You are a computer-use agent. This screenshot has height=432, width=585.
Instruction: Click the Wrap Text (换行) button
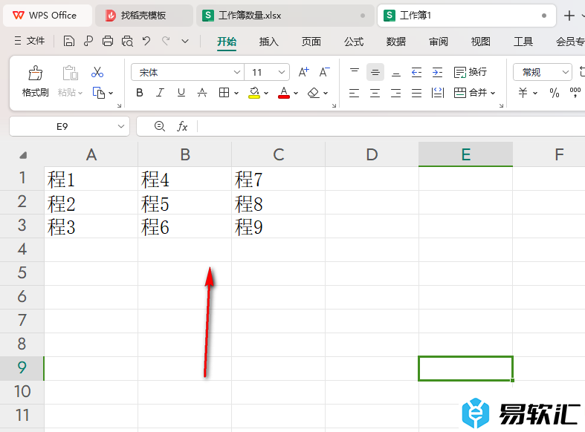coord(470,72)
